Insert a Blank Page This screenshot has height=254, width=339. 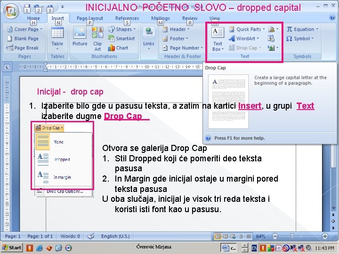pyautogui.click(x=23, y=39)
